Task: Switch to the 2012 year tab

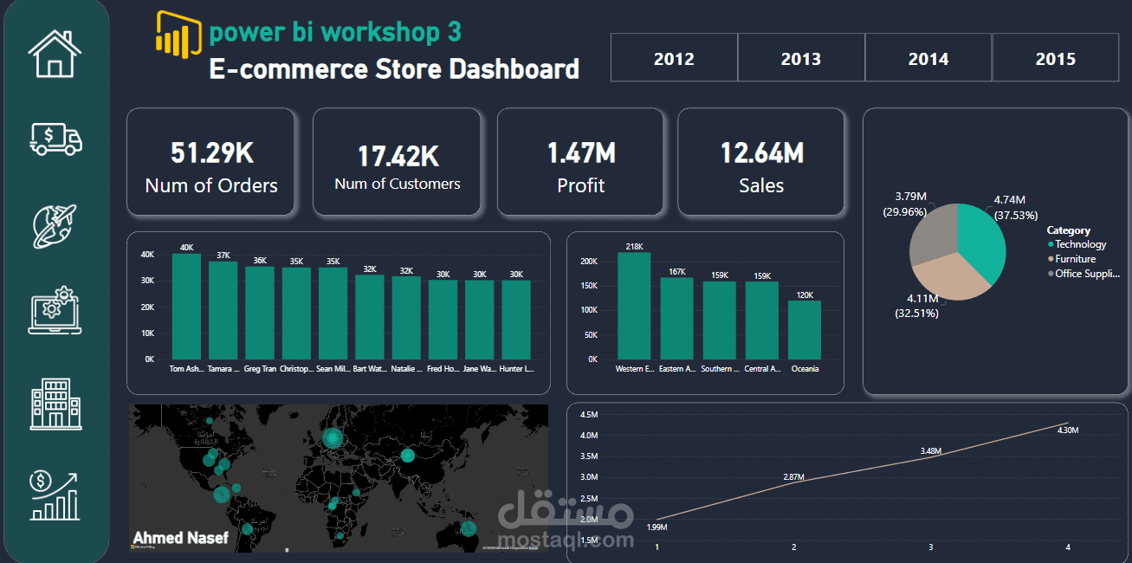Action: [x=674, y=58]
